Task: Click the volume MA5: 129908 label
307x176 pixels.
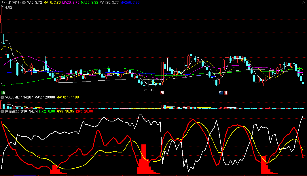Action: coord(45,97)
